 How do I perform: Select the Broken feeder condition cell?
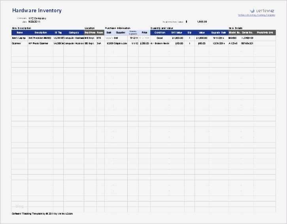pyautogui.click(x=160, y=43)
